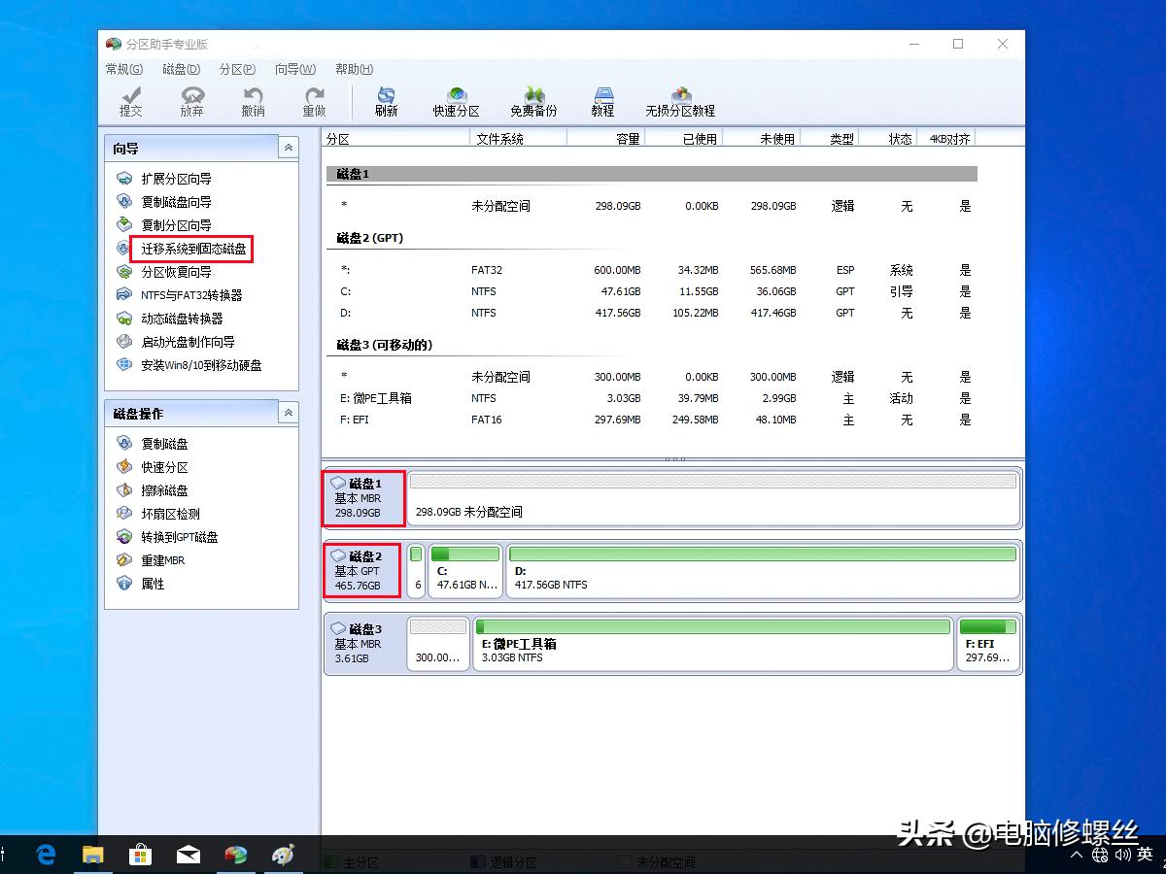Click the 放弃 (Discard) toolbar icon
Image resolution: width=1166 pixels, height=874 pixels.
coord(191,101)
